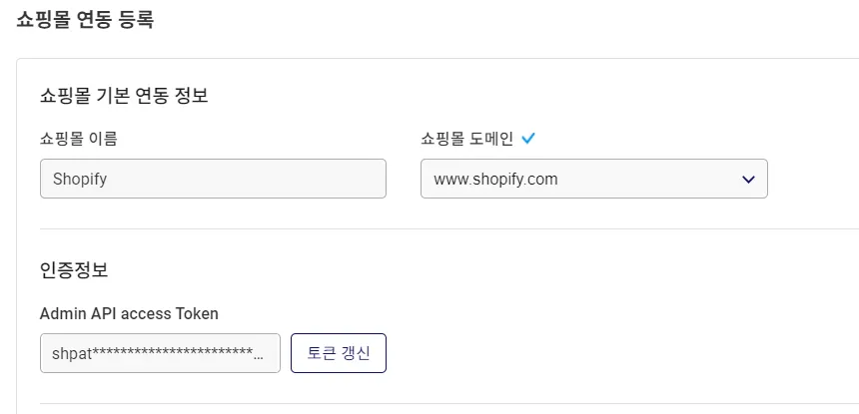This screenshot has height=414, width=859.
Task: Click the chevron arrow in domain dropdown
Action: [x=748, y=180]
